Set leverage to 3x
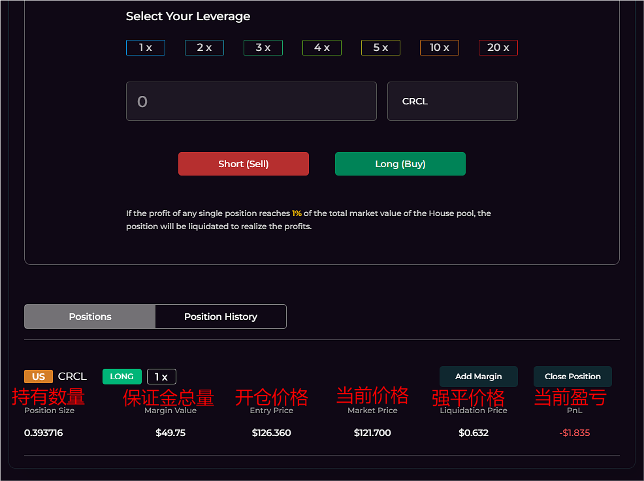The width and height of the screenshot is (644, 481). 263,48
